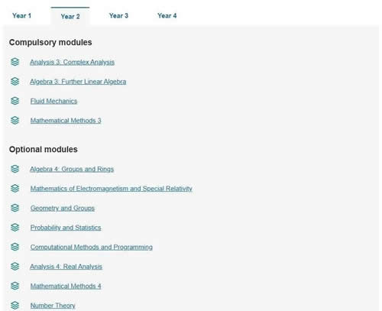Show the Year 4 modules tab
The image size is (382, 311).
[x=167, y=16]
